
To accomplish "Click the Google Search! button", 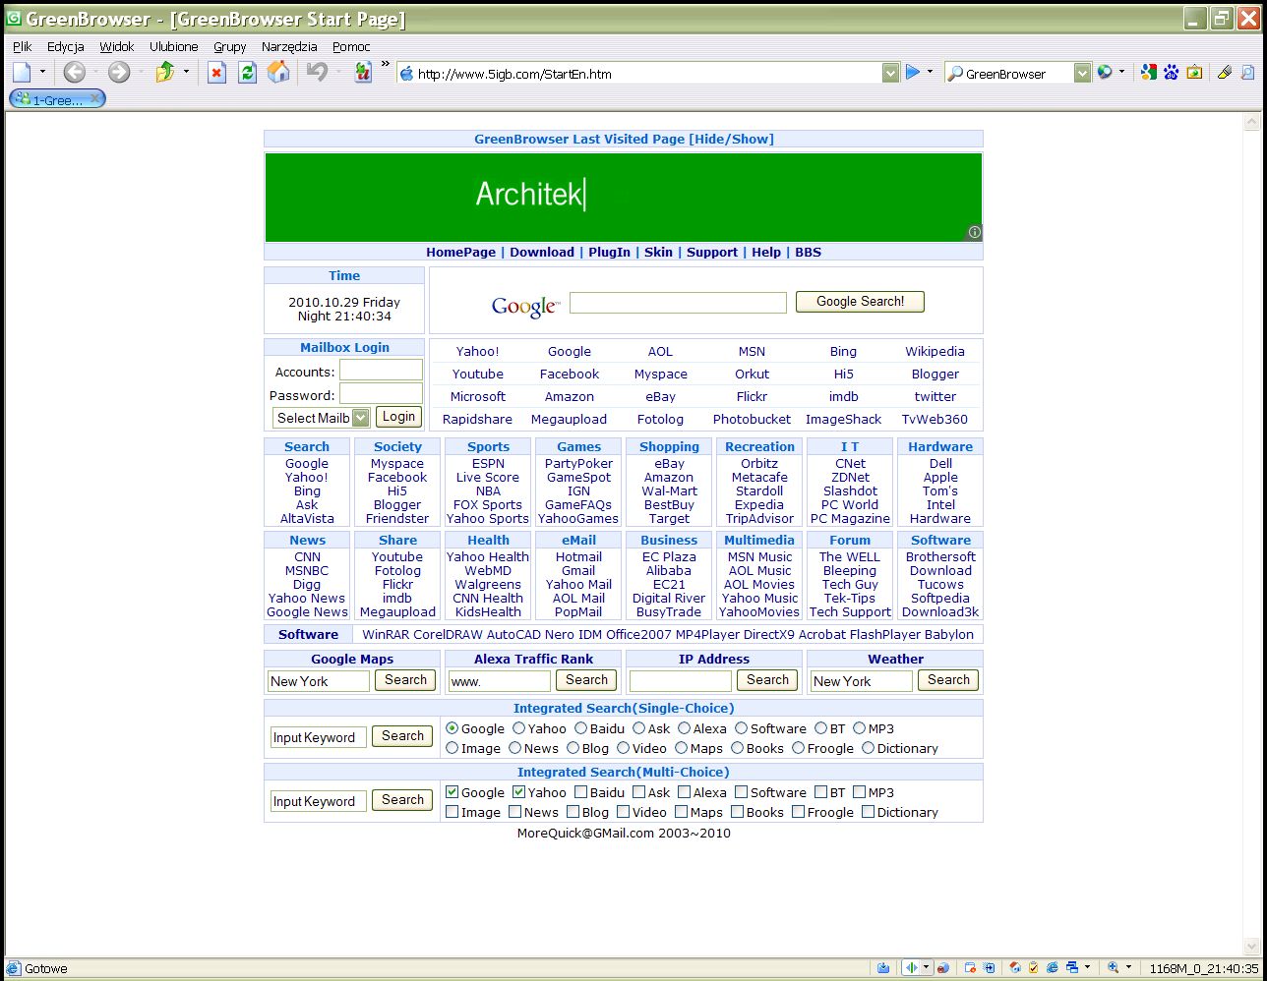I will coord(860,302).
